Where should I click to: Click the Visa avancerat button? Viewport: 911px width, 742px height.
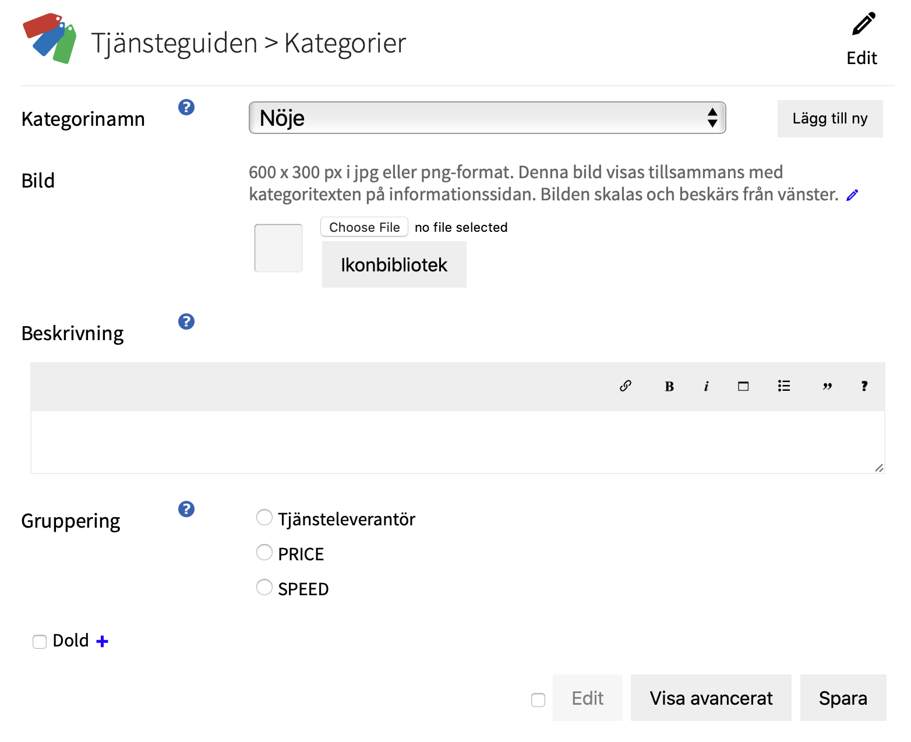(711, 698)
